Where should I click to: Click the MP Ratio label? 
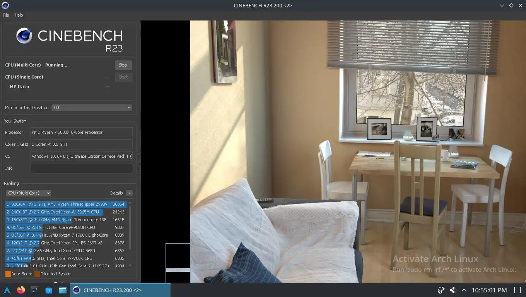click(x=19, y=87)
